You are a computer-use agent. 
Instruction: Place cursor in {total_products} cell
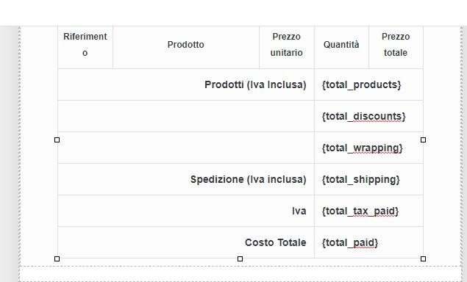tap(368, 84)
